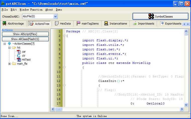This screenshot has height=119, width=191.
Task: Collapse the ActionClasses[7] tree root
Action: click(5, 44)
